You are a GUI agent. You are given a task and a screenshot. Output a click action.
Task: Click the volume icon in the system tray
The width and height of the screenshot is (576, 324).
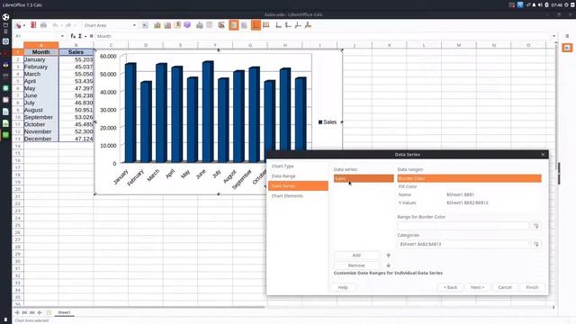click(x=540, y=4)
